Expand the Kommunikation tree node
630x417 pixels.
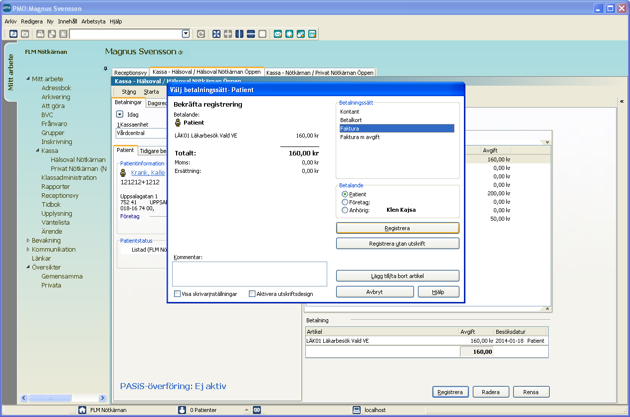pyautogui.click(x=28, y=250)
